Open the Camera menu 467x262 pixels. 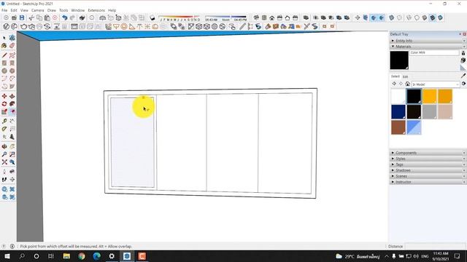tap(37, 10)
